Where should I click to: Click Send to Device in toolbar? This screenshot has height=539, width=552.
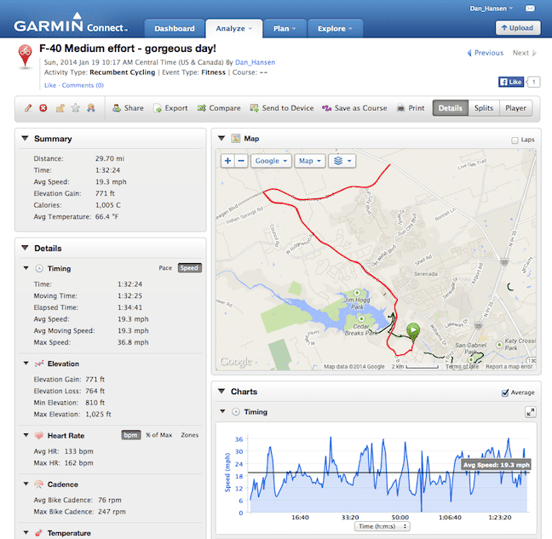point(282,108)
